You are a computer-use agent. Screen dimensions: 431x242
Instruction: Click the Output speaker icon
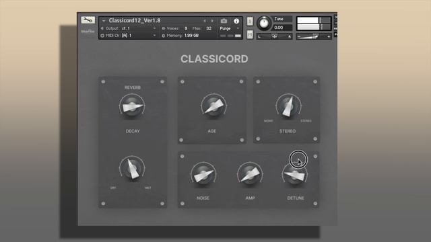click(x=102, y=28)
